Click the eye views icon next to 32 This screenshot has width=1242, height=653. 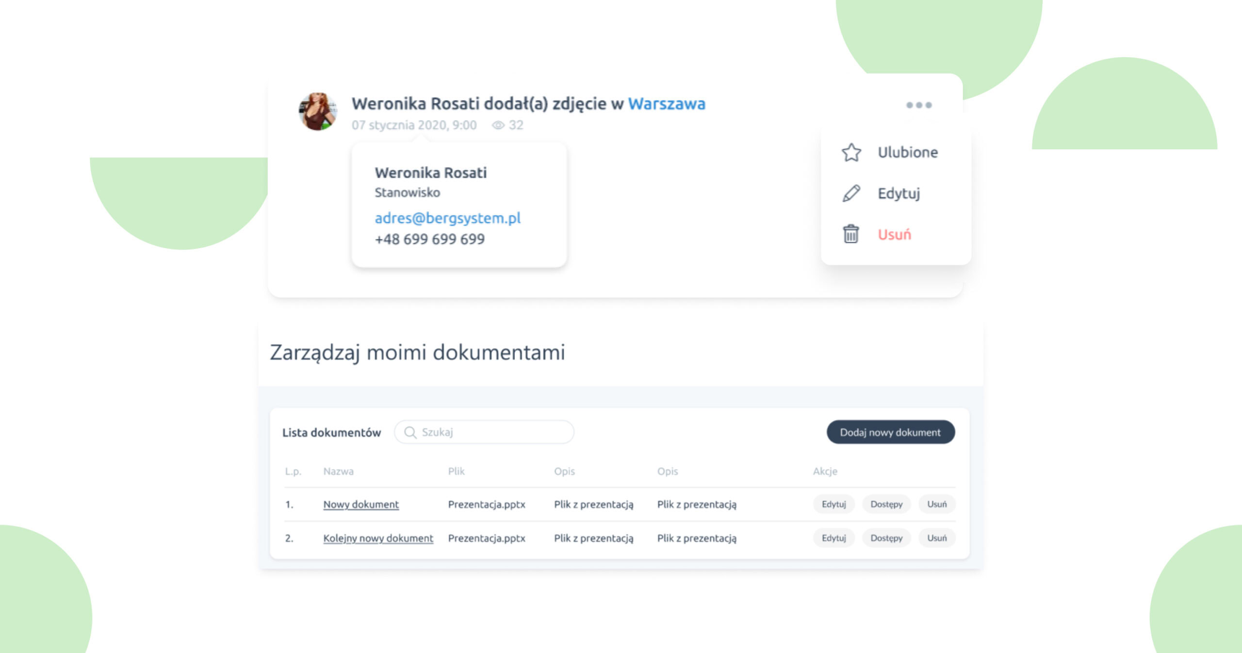(x=498, y=125)
